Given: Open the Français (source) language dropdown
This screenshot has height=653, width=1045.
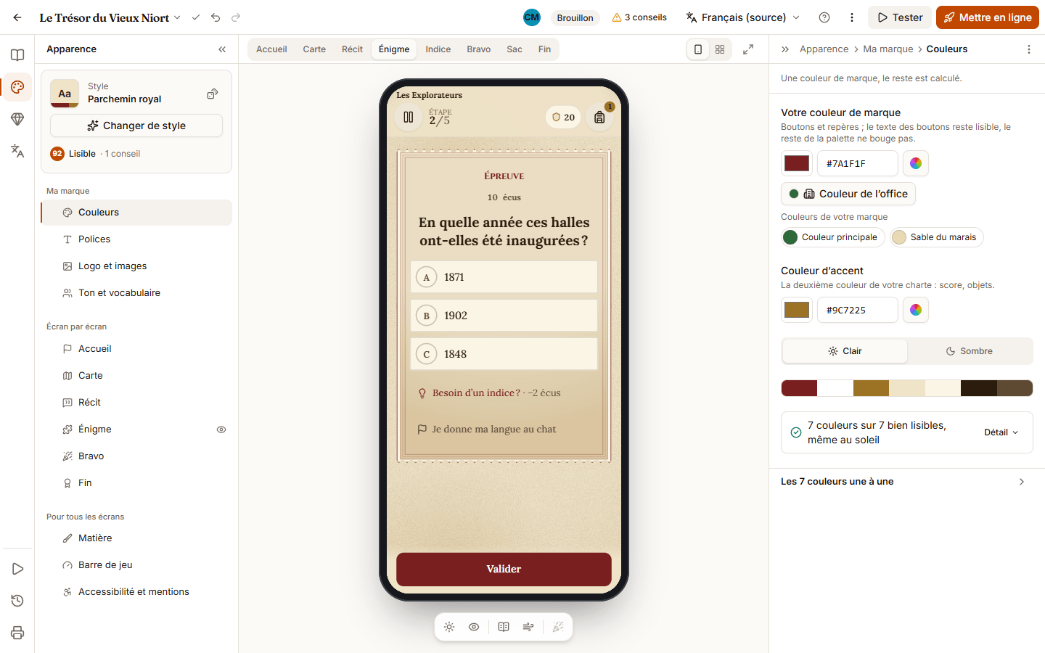Looking at the screenshot, I should 743,17.
